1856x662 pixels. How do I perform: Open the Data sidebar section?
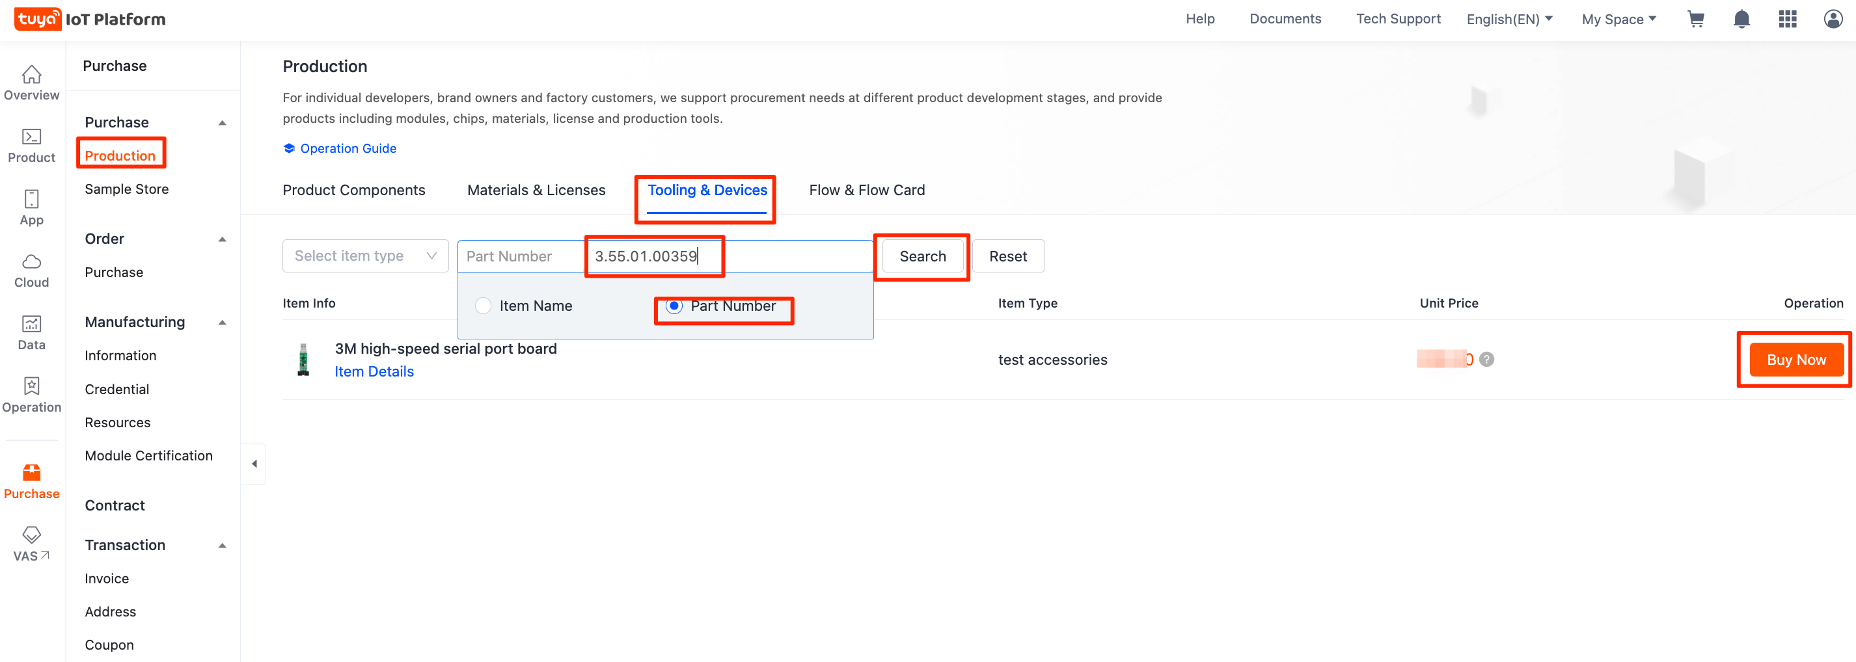point(32,333)
